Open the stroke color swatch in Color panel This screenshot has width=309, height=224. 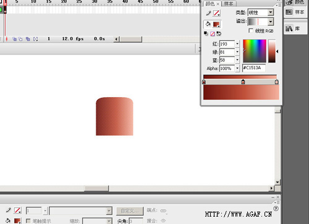point(216,13)
